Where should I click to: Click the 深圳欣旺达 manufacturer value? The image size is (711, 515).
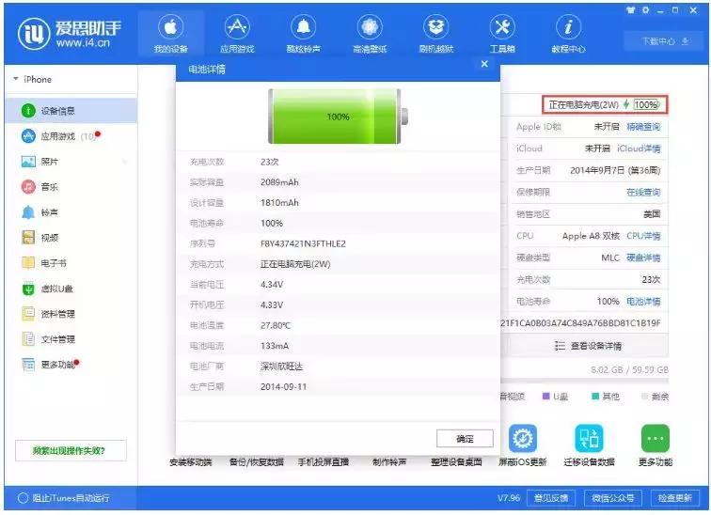click(281, 366)
